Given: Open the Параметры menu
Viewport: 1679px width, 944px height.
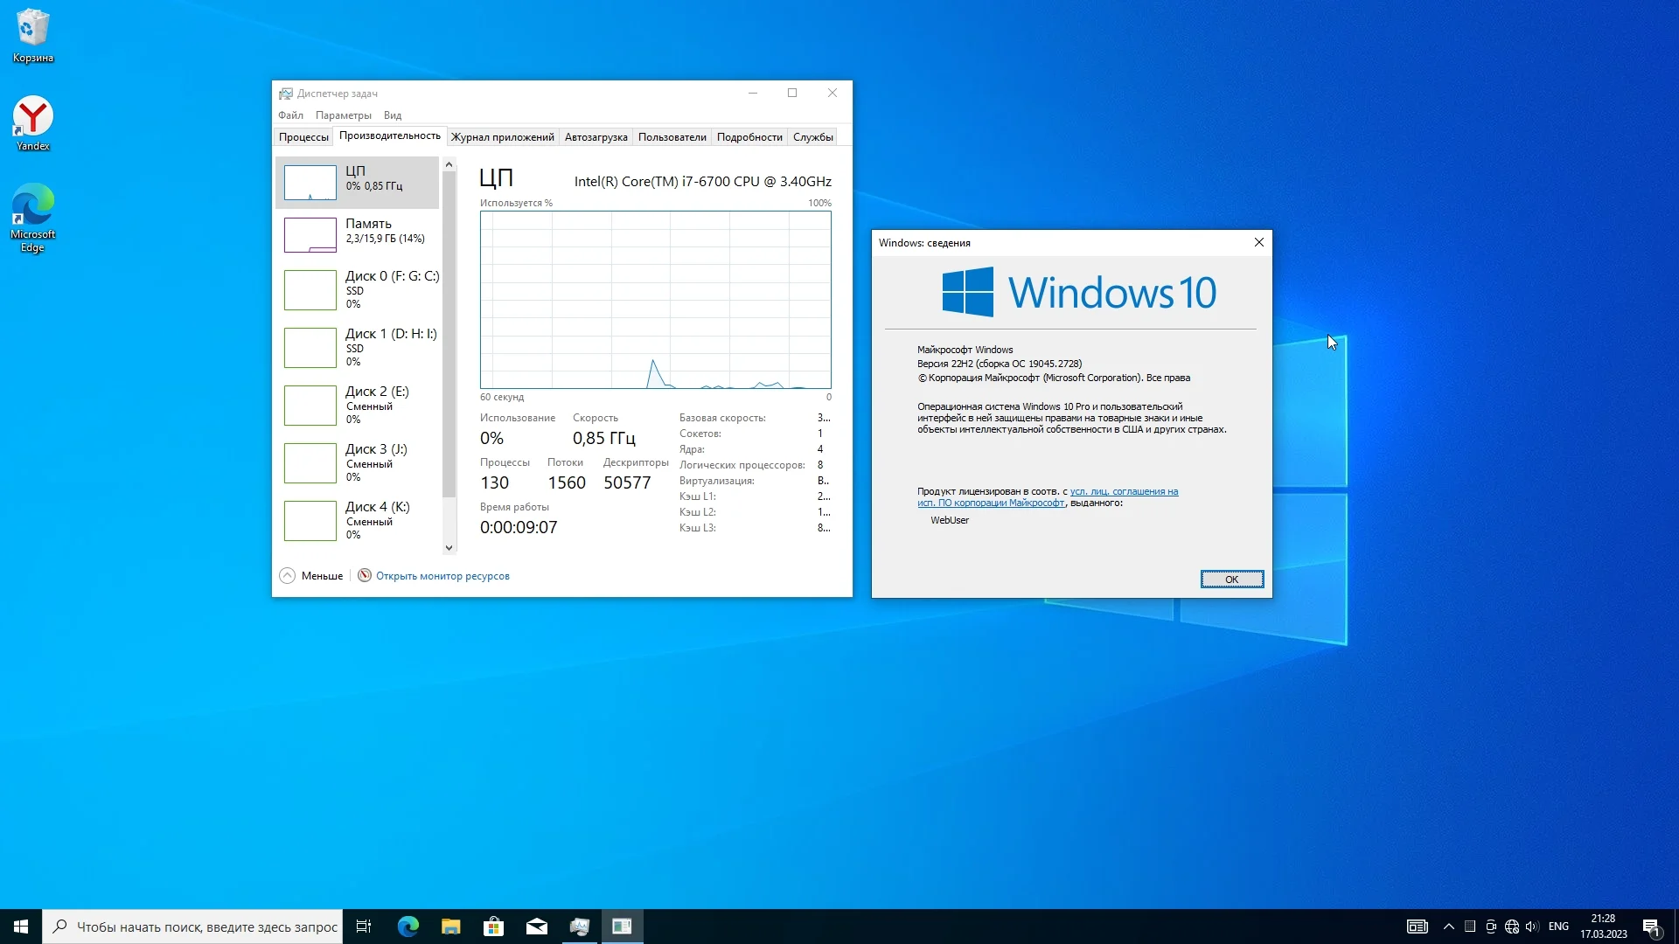Looking at the screenshot, I should (343, 115).
